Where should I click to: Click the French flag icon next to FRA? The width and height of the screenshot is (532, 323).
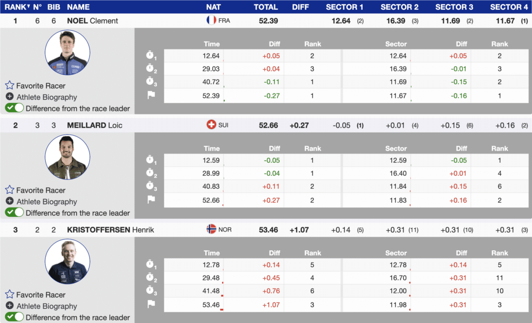pos(211,21)
